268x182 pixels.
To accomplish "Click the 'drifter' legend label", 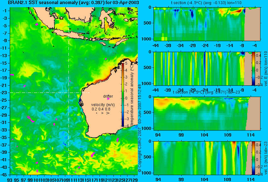I will pos(108,96).
